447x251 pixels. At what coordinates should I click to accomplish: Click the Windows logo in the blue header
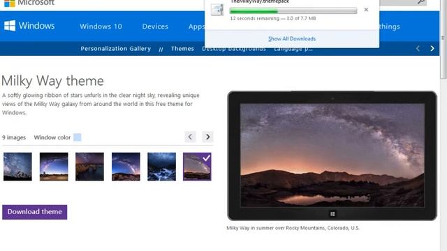coord(10,26)
